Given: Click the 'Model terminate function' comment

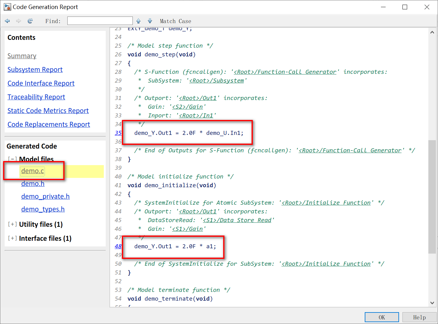Looking at the screenshot, I should [179, 290].
